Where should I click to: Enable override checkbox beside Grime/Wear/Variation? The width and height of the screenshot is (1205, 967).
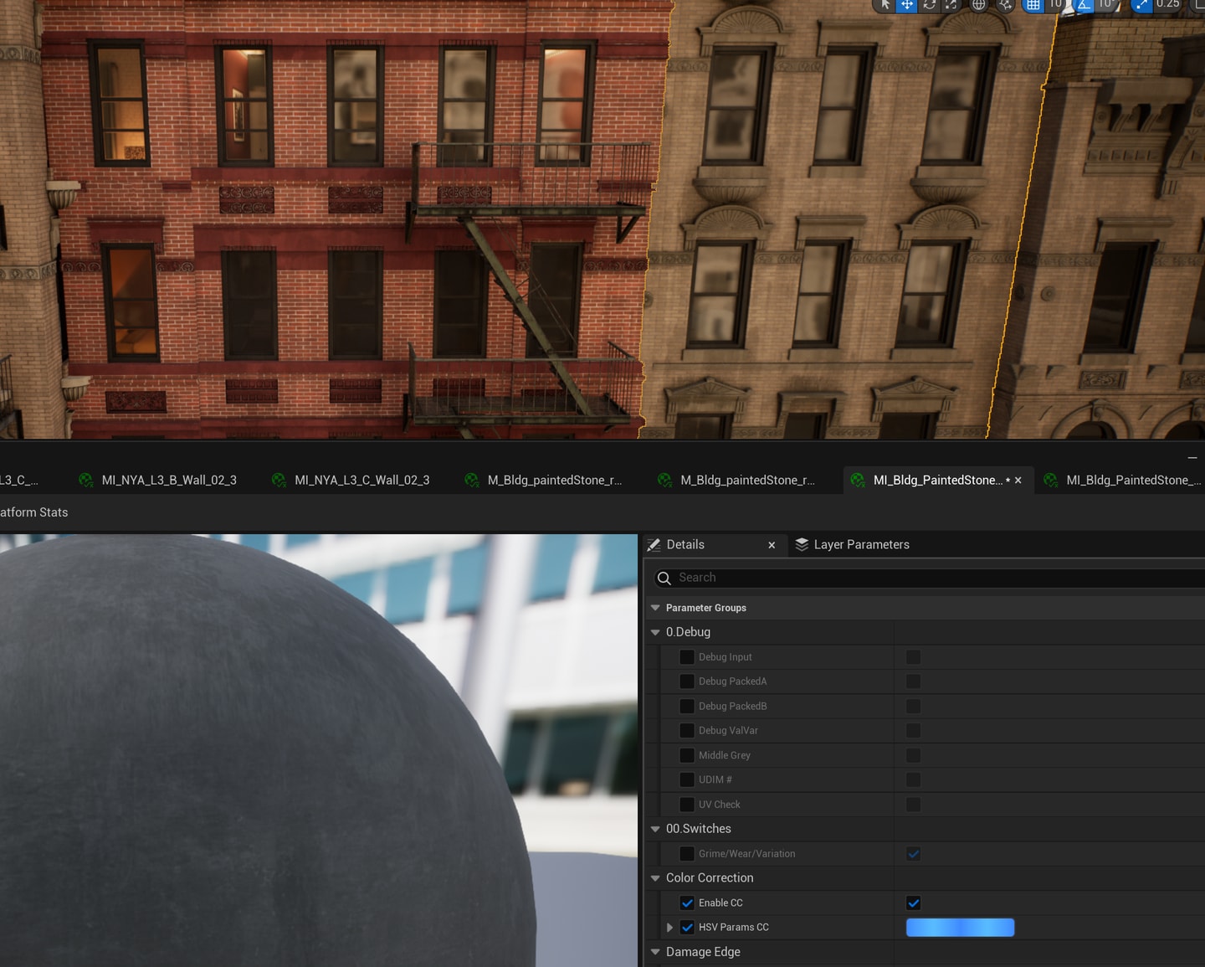[x=687, y=854]
